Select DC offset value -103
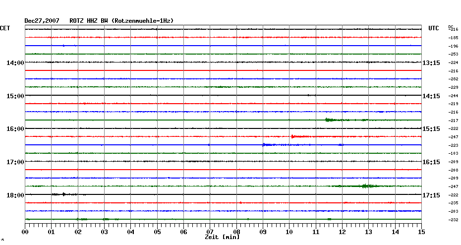461x245 pixels. (454, 154)
